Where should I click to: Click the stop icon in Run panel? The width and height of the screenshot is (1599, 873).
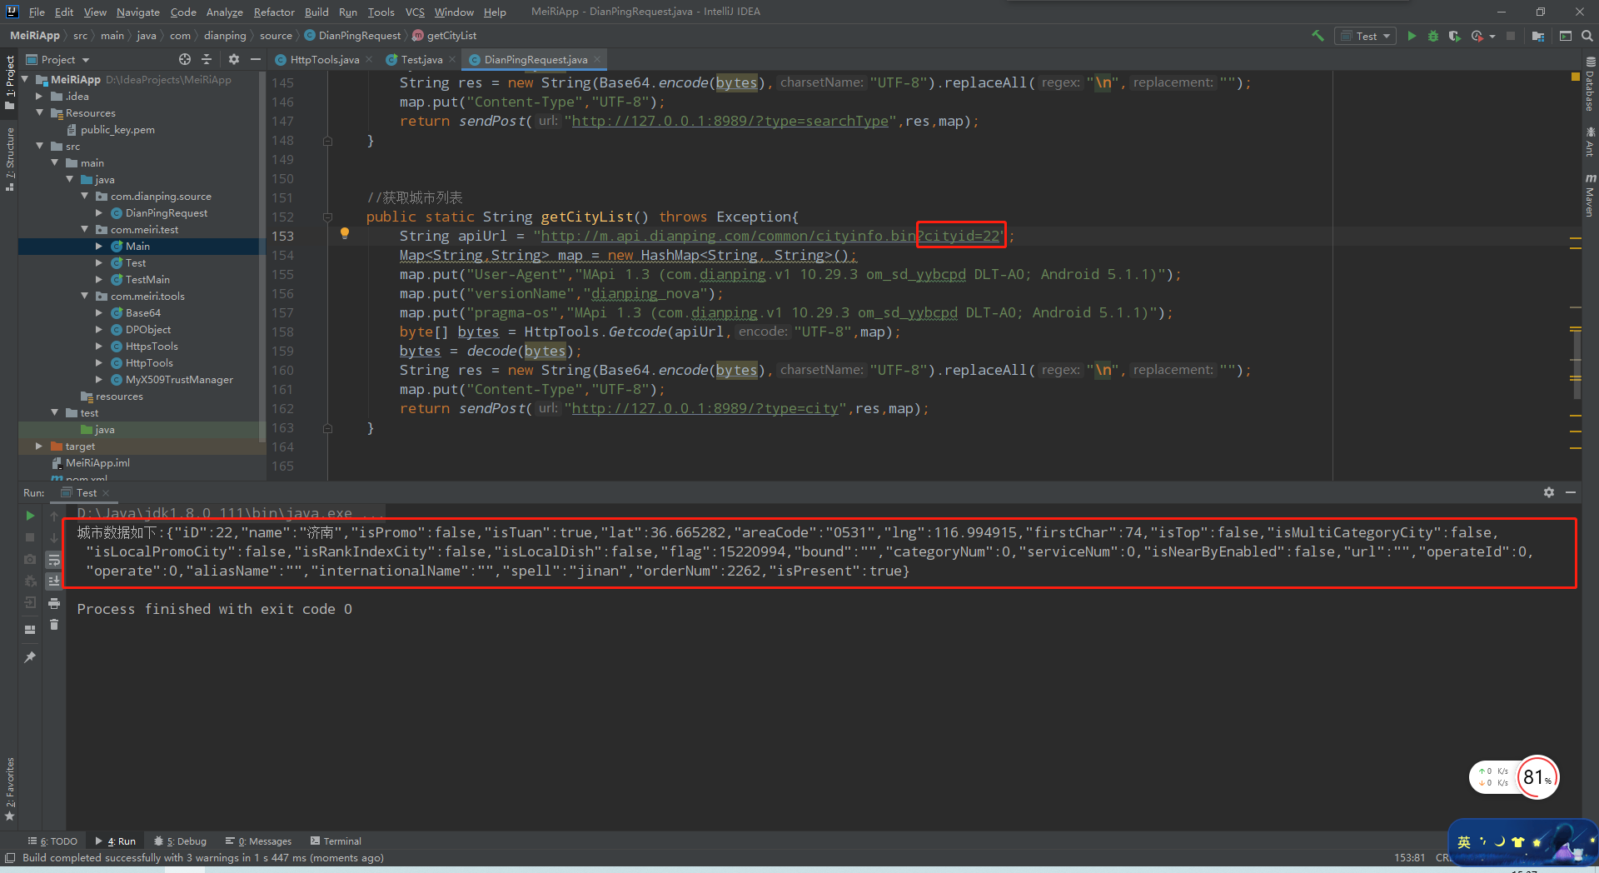pos(30,537)
